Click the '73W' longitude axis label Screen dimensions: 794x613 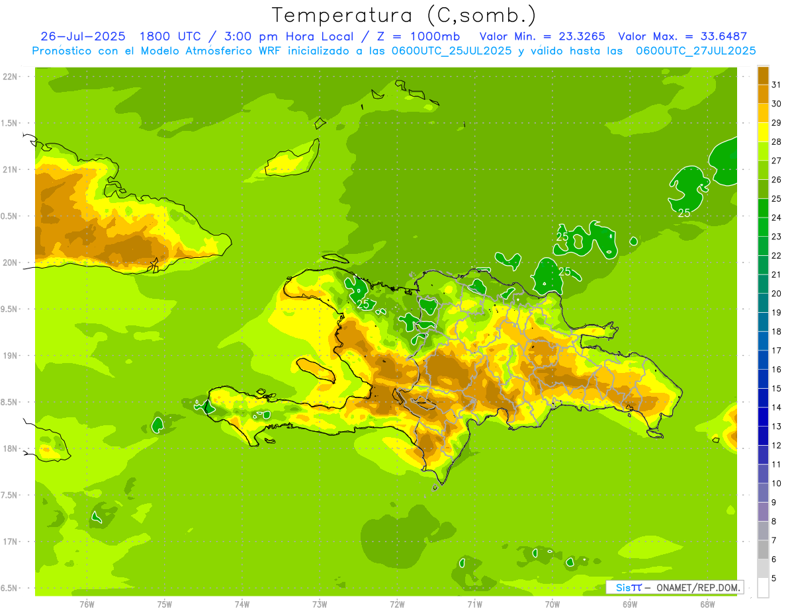pos(320,604)
